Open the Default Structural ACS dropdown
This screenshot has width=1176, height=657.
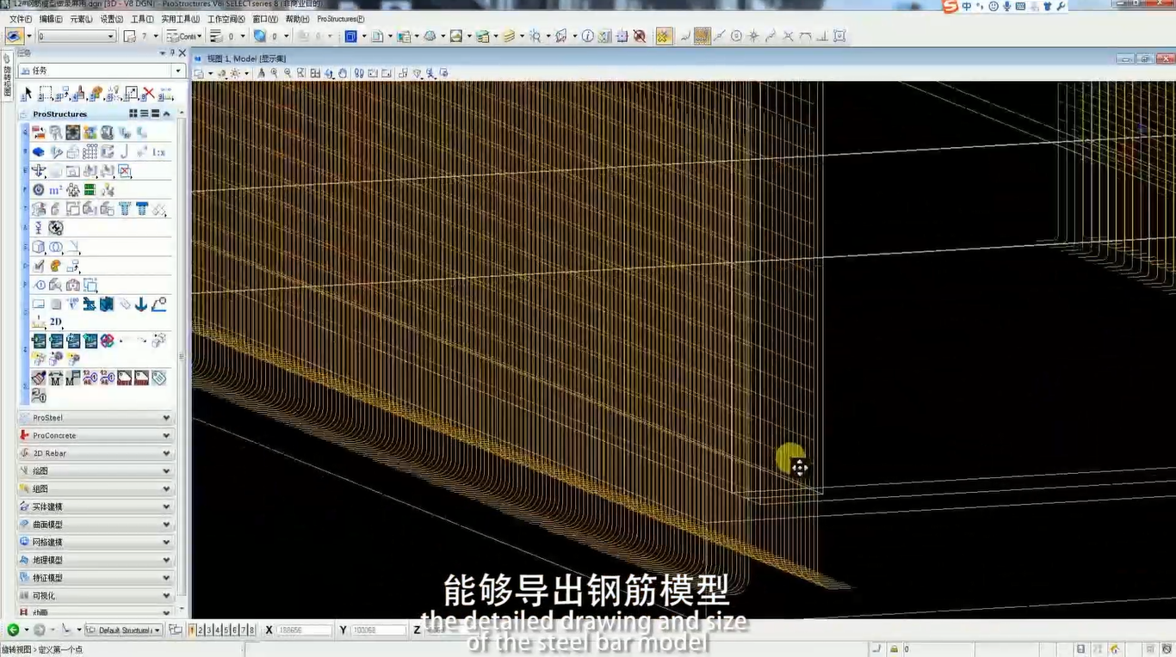coord(123,630)
